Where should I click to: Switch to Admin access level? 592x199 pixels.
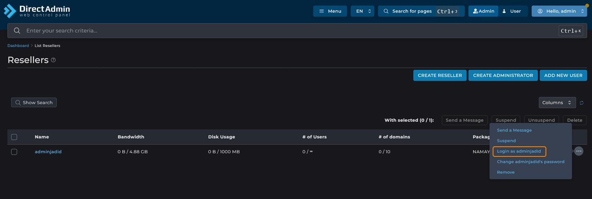[x=483, y=11]
